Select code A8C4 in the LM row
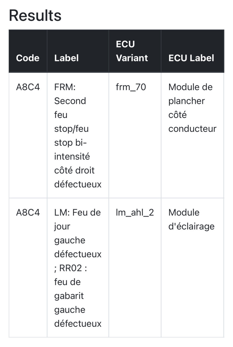 [28, 213]
